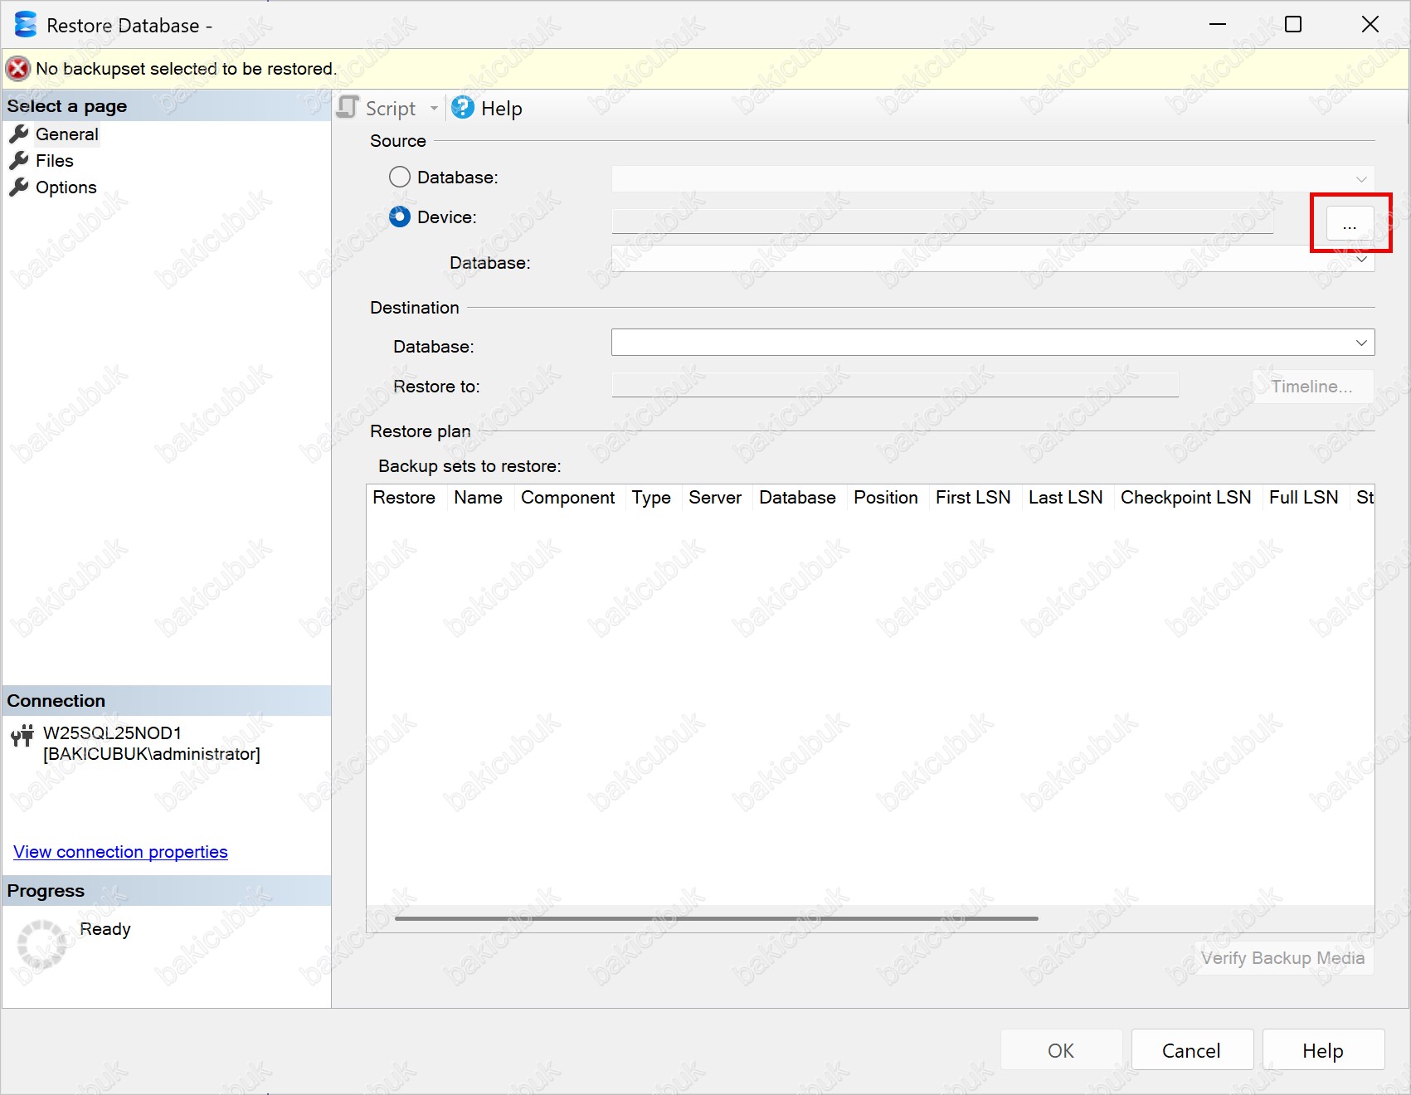Expand the Source Database dropdown at top

[x=1360, y=178]
